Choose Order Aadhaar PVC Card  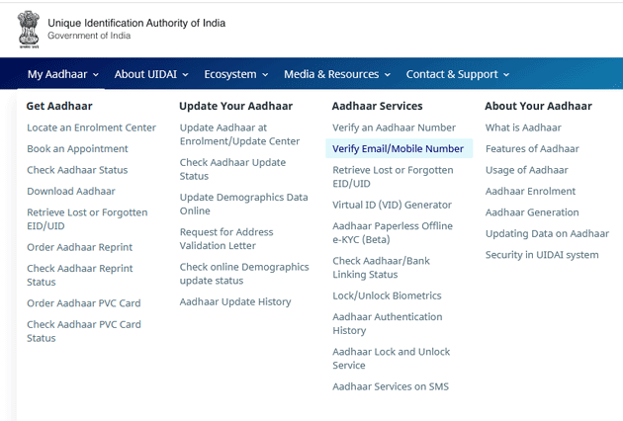pos(84,303)
